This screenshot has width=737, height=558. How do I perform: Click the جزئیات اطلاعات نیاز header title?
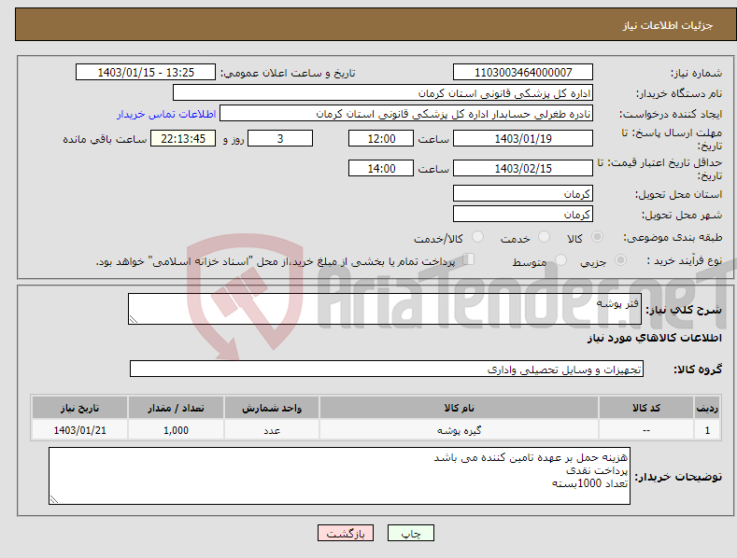point(668,25)
